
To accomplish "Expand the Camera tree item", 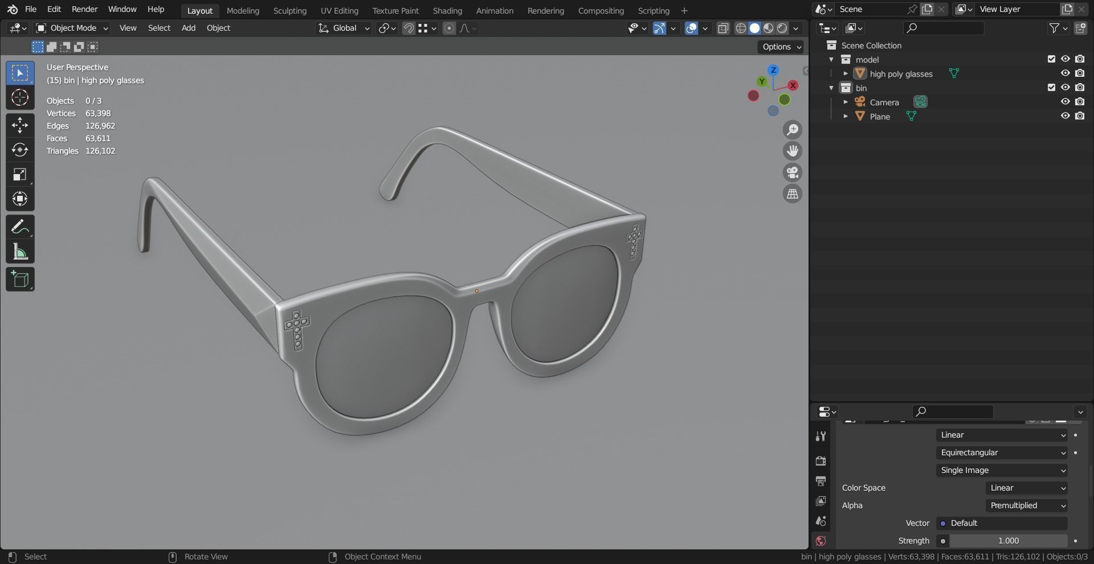I will coord(846,102).
